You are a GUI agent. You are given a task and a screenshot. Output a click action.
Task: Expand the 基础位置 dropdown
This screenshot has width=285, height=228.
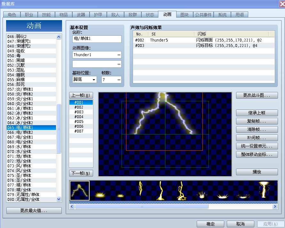point(94,80)
